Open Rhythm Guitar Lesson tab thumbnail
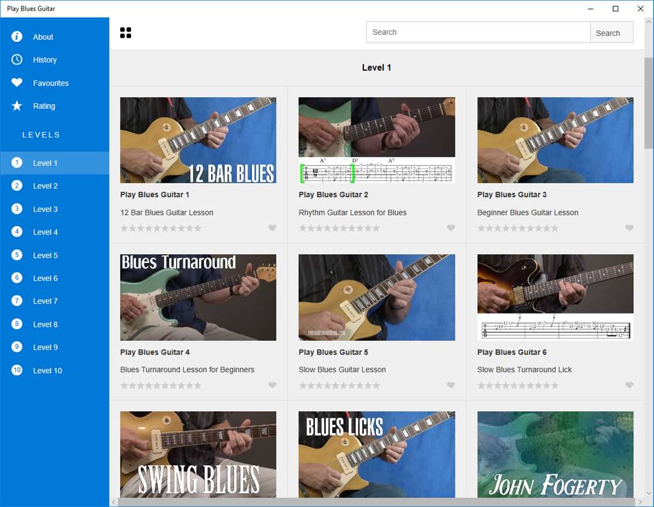 [x=376, y=140]
